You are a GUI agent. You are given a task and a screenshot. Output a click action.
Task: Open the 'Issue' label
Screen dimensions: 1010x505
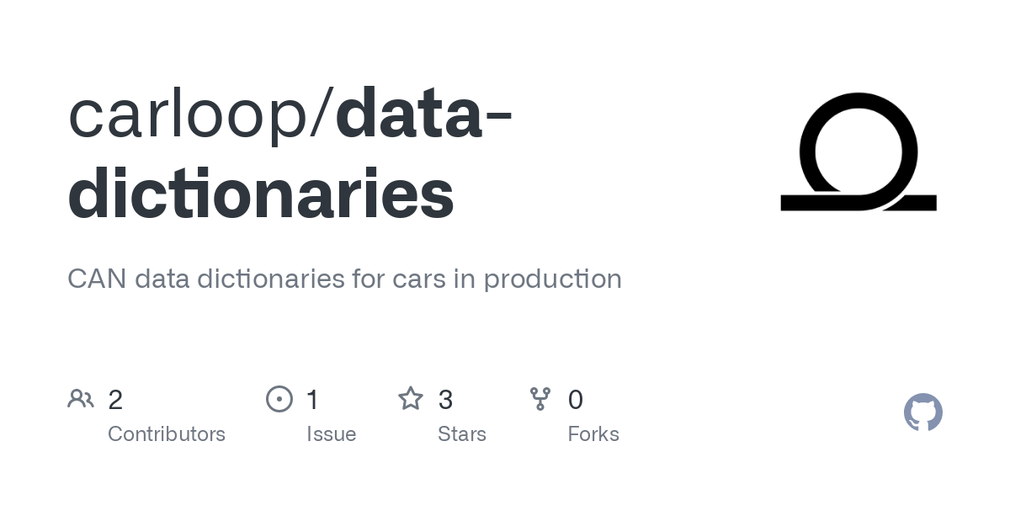(332, 434)
